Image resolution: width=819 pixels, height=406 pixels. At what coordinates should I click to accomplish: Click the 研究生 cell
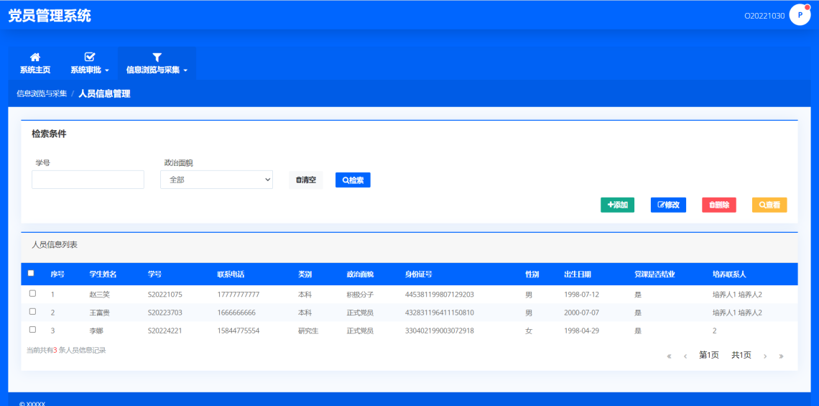[x=308, y=331]
